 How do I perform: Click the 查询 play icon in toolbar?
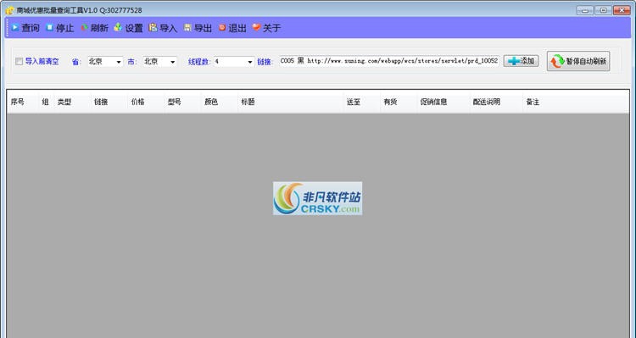(15, 28)
